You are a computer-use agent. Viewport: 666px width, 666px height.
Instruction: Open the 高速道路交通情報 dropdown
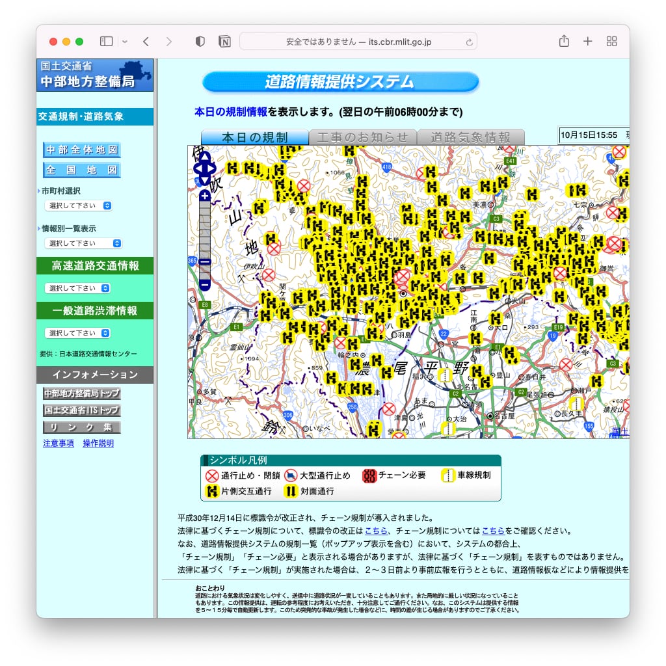pos(77,288)
